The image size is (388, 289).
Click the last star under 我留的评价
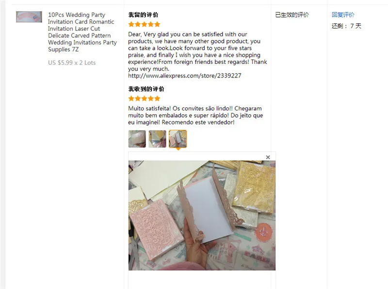click(x=157, y=25)
